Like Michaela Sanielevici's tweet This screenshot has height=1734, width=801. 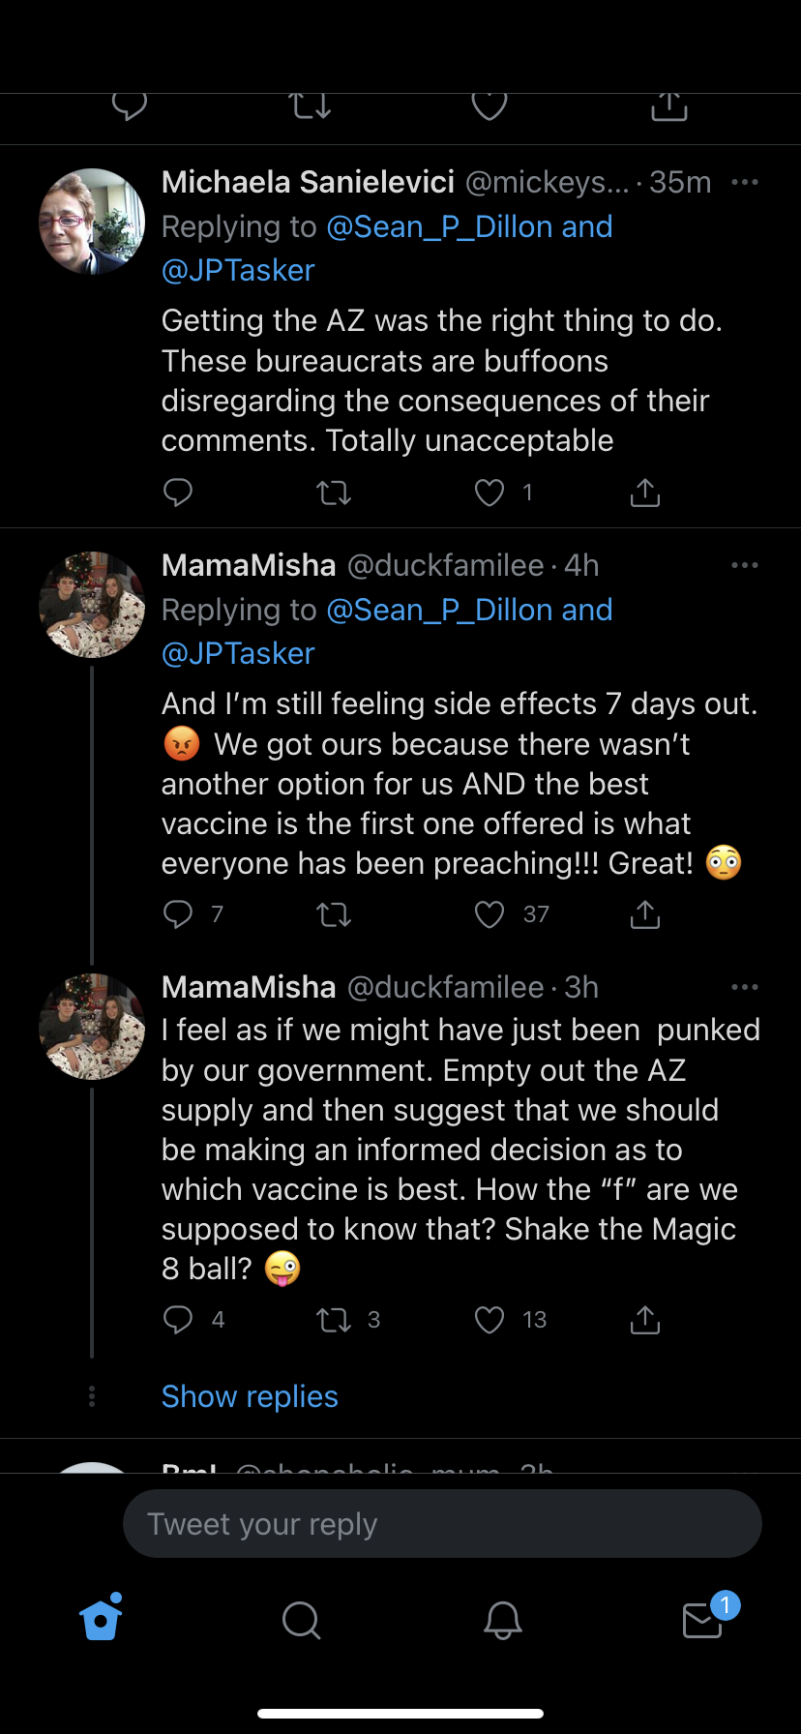[489, 493]
